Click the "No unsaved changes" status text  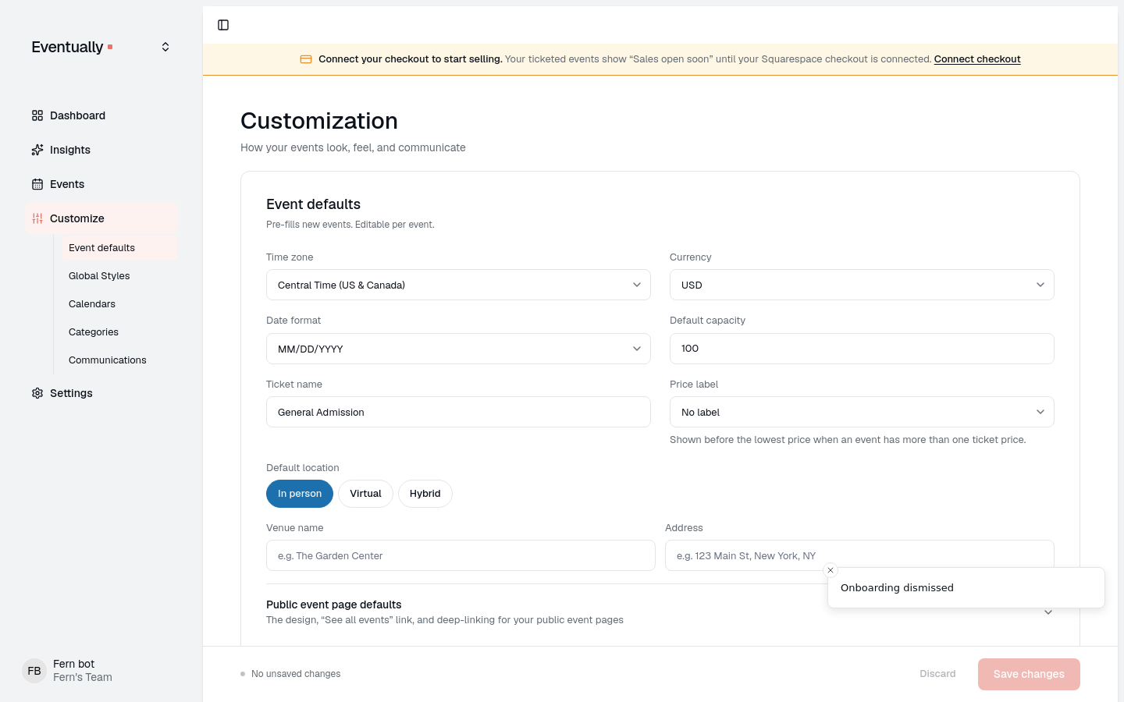296,674
